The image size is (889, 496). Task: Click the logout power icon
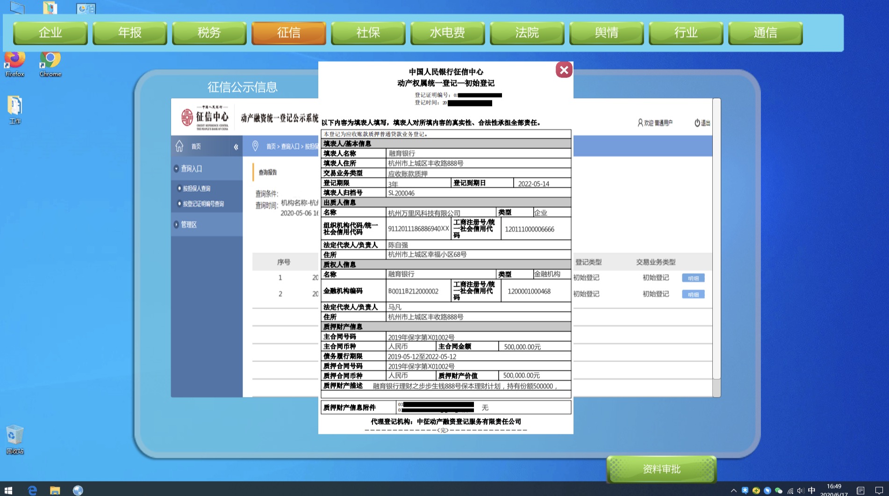tap(697, 123)
